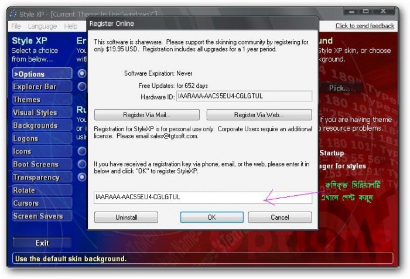Close the Style XP window

coord(383,11)
